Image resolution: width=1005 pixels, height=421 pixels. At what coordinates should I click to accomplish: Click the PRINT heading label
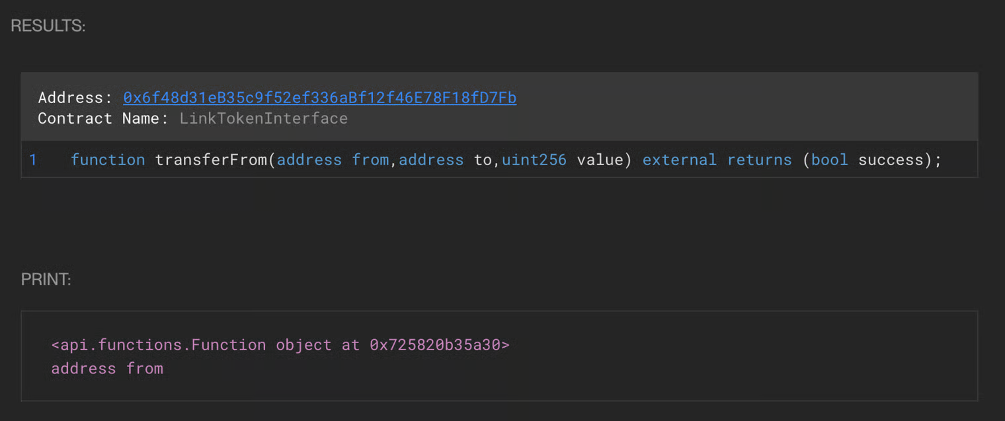[46, 279]
